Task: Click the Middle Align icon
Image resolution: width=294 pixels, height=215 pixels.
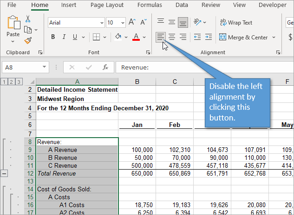Action: [172, 22]
